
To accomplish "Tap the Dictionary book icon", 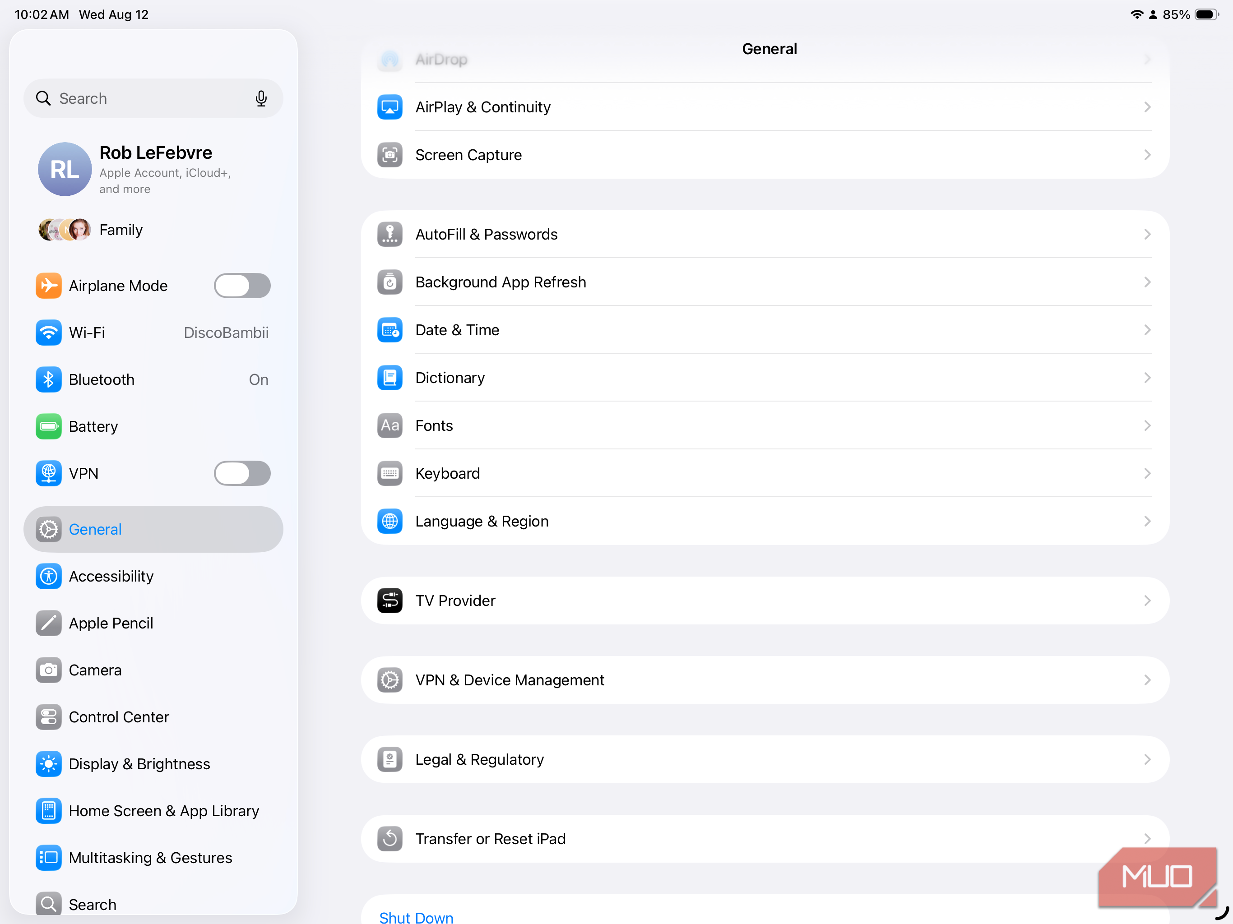I will click(x=389, y=378).
